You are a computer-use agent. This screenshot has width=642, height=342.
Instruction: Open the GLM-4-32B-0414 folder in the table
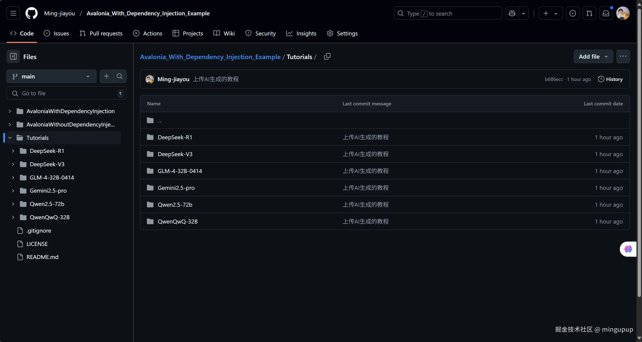180,171
